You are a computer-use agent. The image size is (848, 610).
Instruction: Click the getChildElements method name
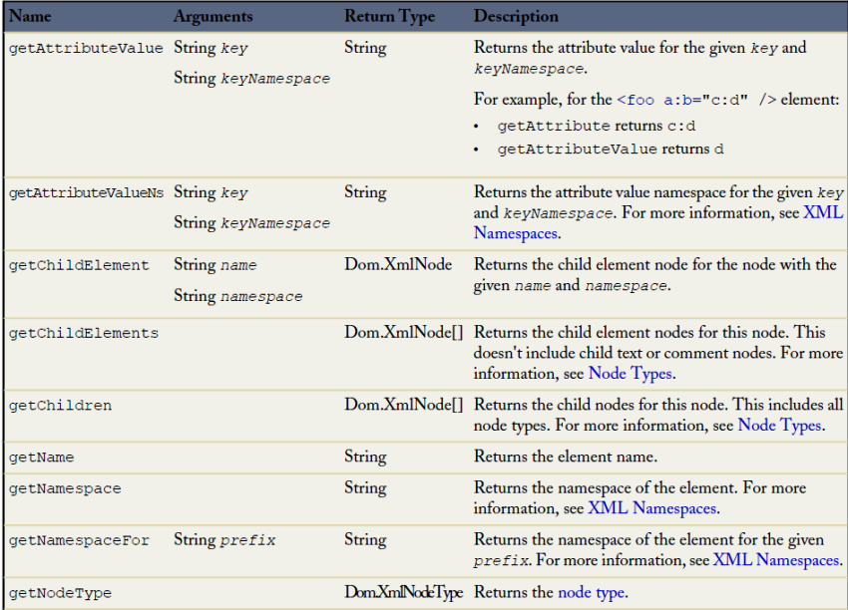(83, 333)
